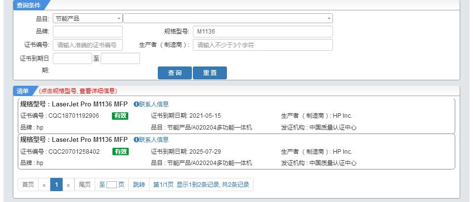Click the 生产者(制造商) manufacturer input field
This screenshot has height=202, width=473.
coord(263,45)
